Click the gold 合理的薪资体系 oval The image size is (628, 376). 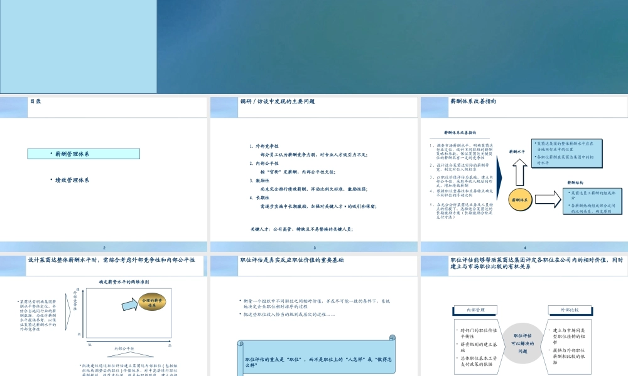coord(151,303)
